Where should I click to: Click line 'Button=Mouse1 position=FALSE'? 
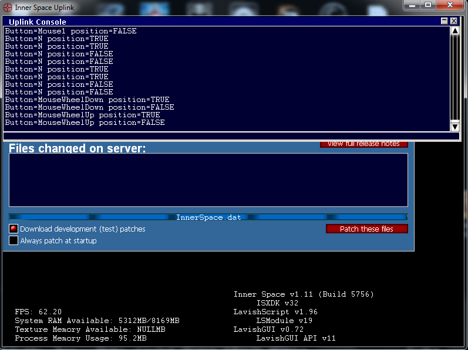pyautogui.click(x=70, y=31)
